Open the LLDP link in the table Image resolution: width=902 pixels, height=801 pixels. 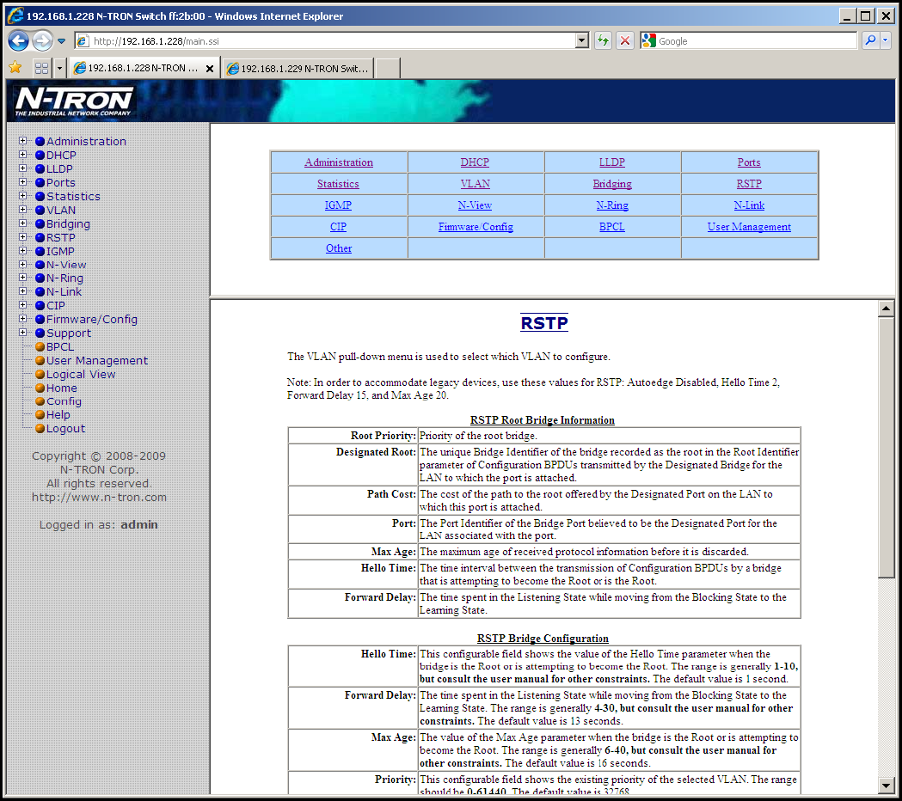pos(612,162)
